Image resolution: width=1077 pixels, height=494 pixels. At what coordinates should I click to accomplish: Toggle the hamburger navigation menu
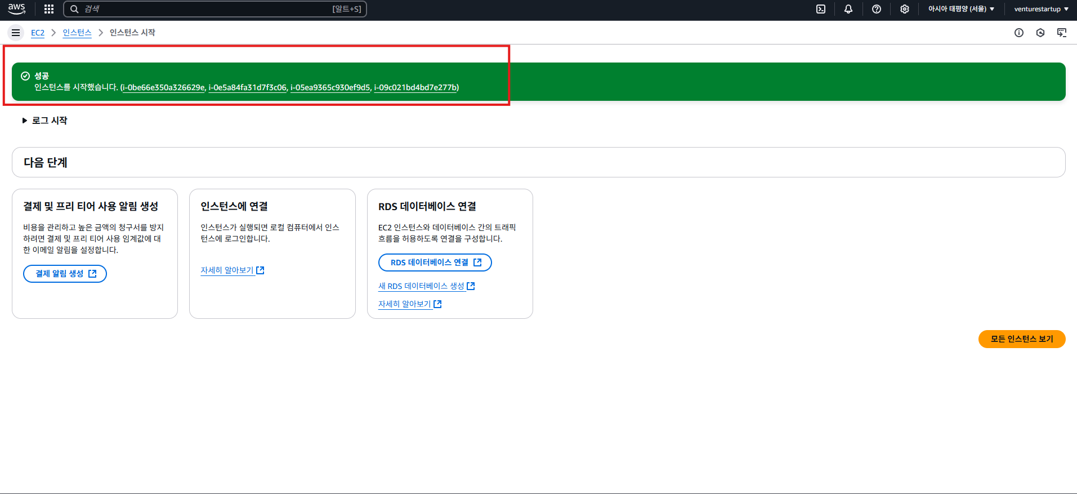[16, 33]
